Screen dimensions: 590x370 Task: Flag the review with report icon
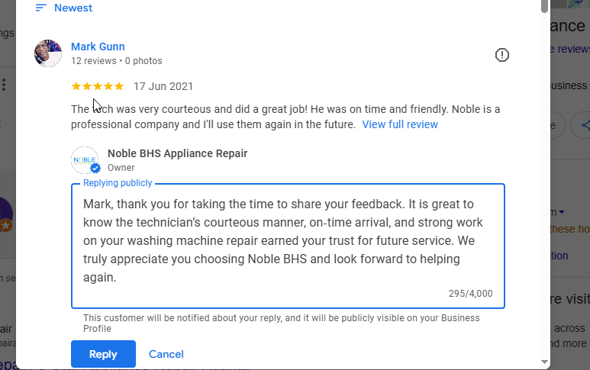click(501, 55)
